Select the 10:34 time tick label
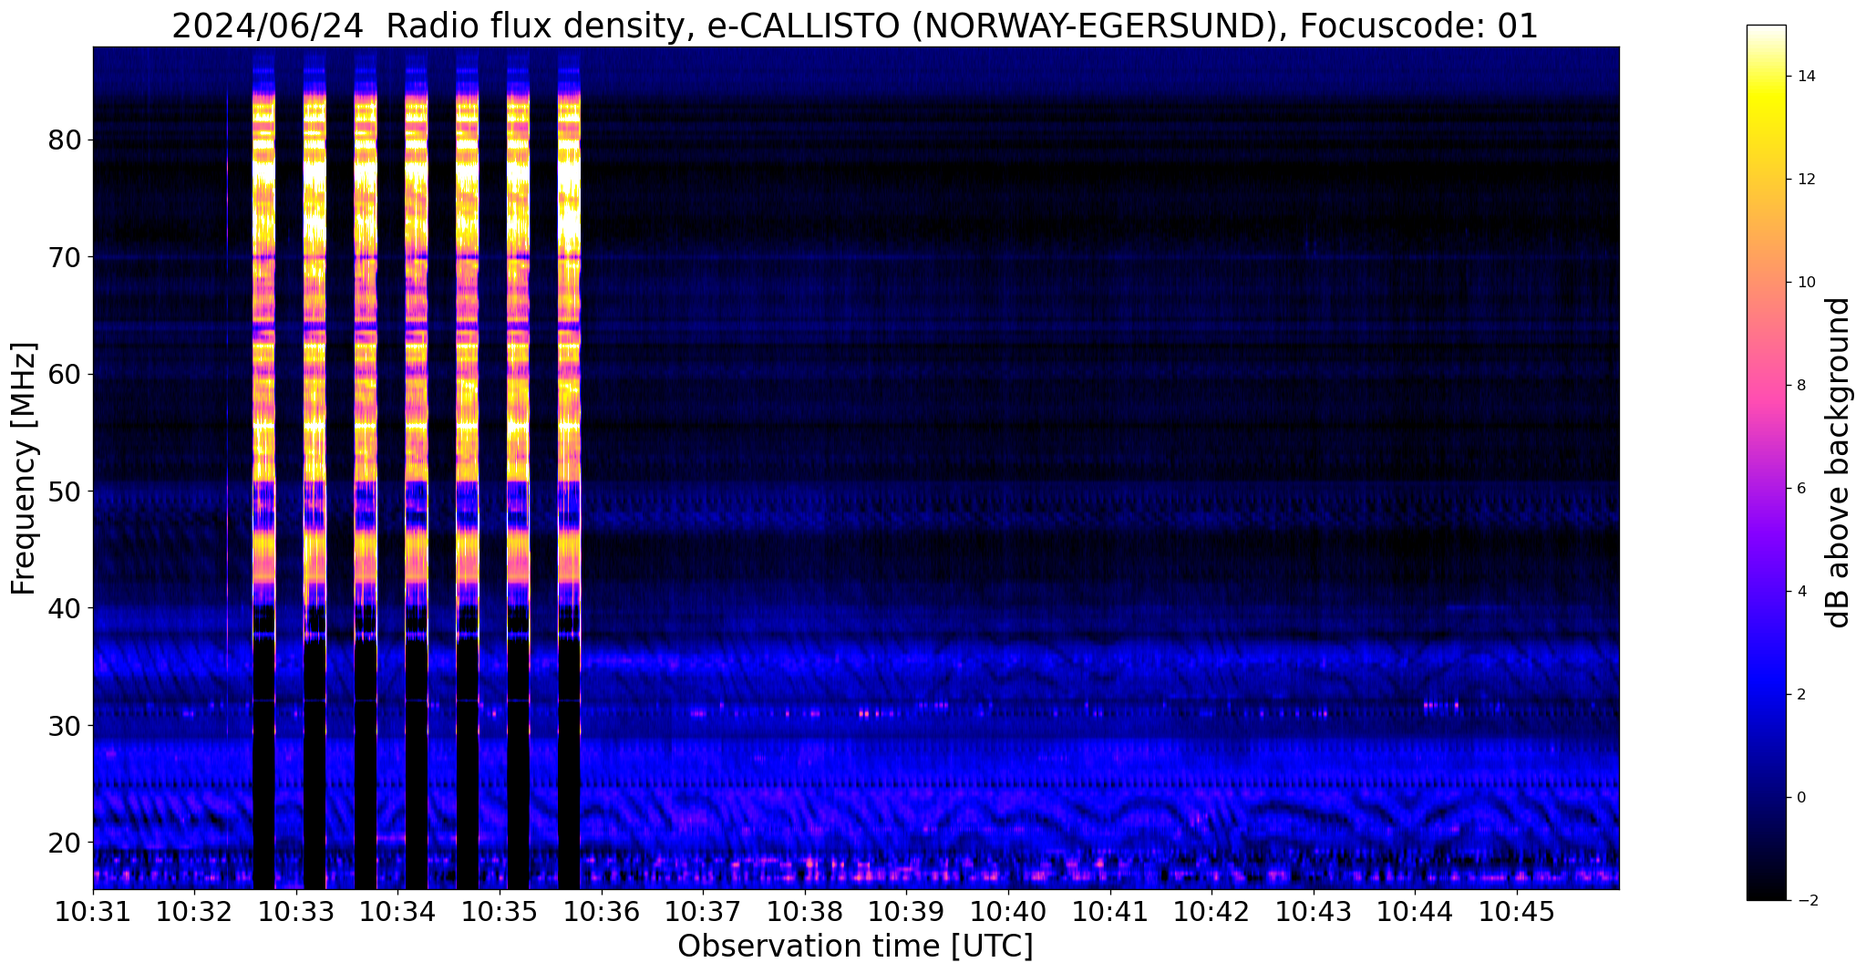Image resolution: width=1866 pixels, height=973 pixels. coord(397,912)
